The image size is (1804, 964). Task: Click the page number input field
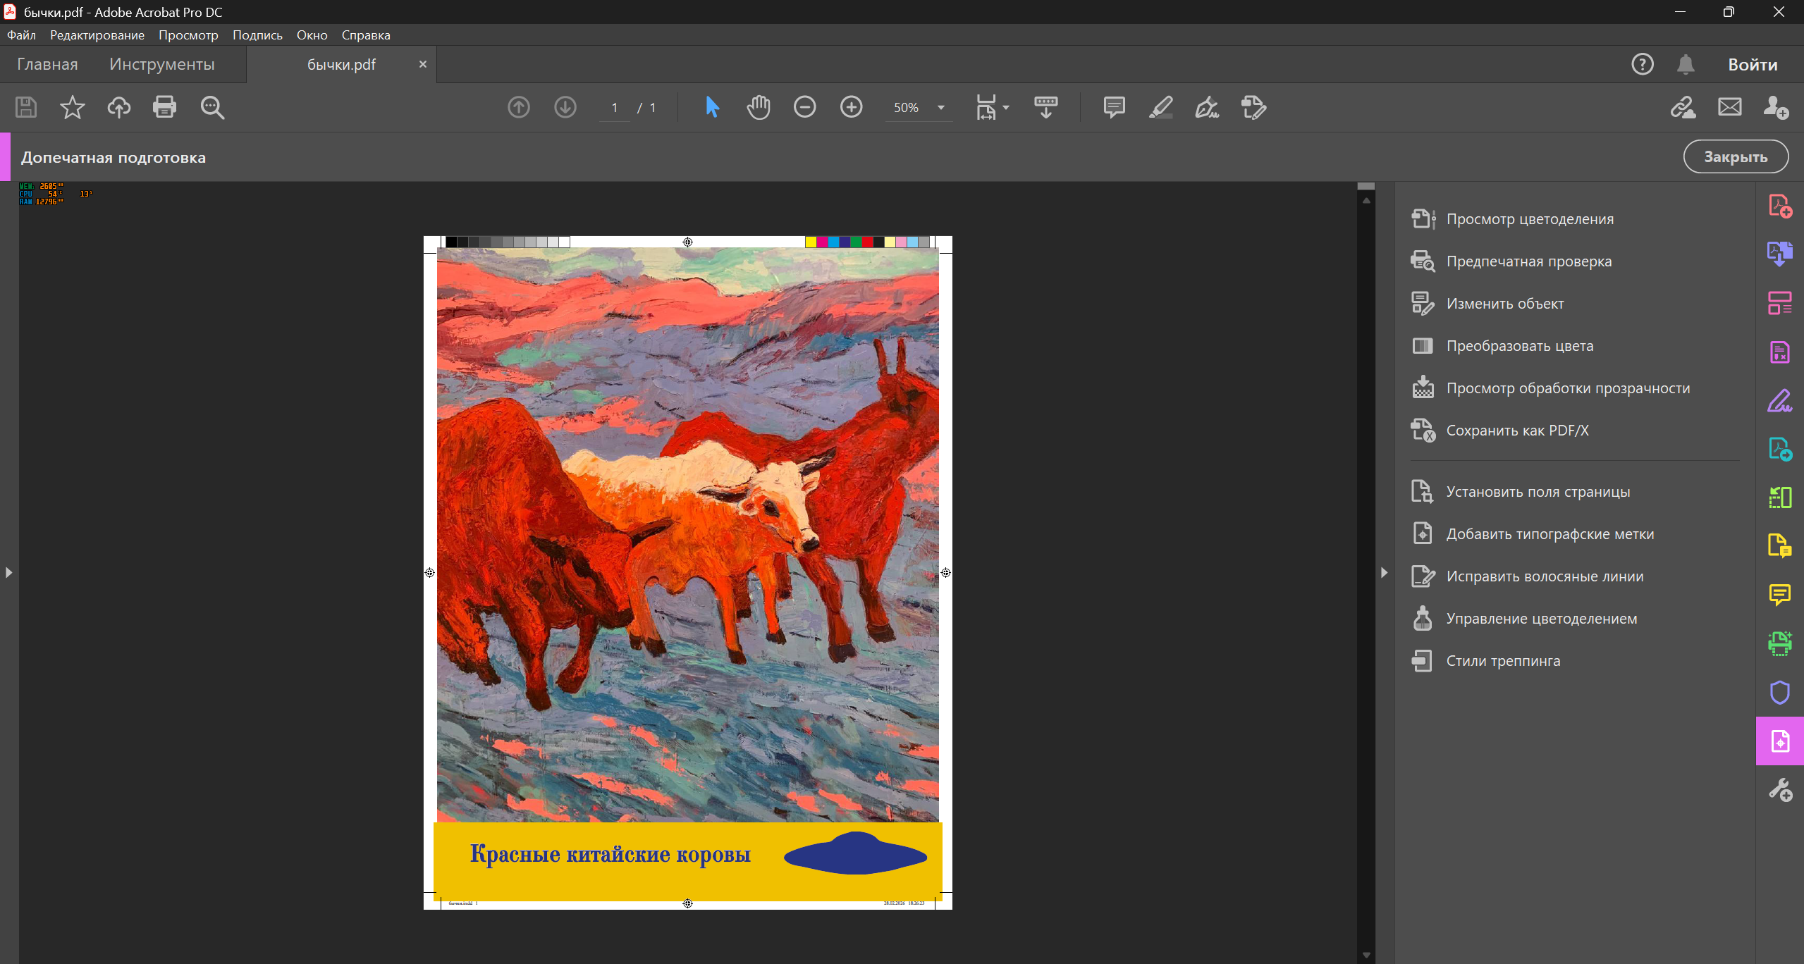point(615,107)
